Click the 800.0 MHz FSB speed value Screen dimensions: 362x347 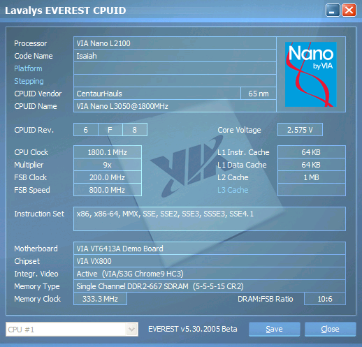point(108,190)
